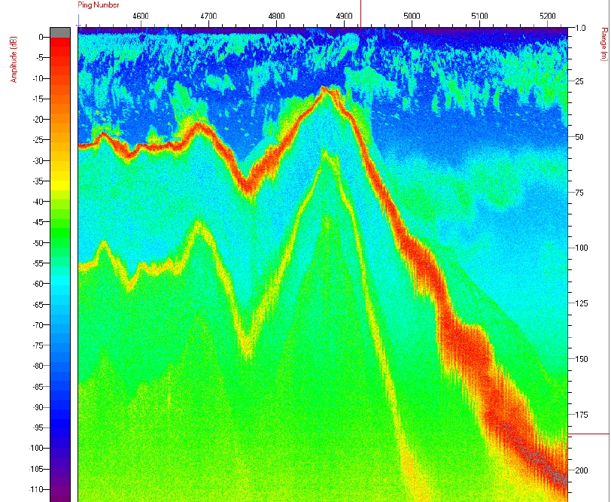Click the green band at -50 dB
This screenshot has height=502, width=611.
(x=60, y=242)
